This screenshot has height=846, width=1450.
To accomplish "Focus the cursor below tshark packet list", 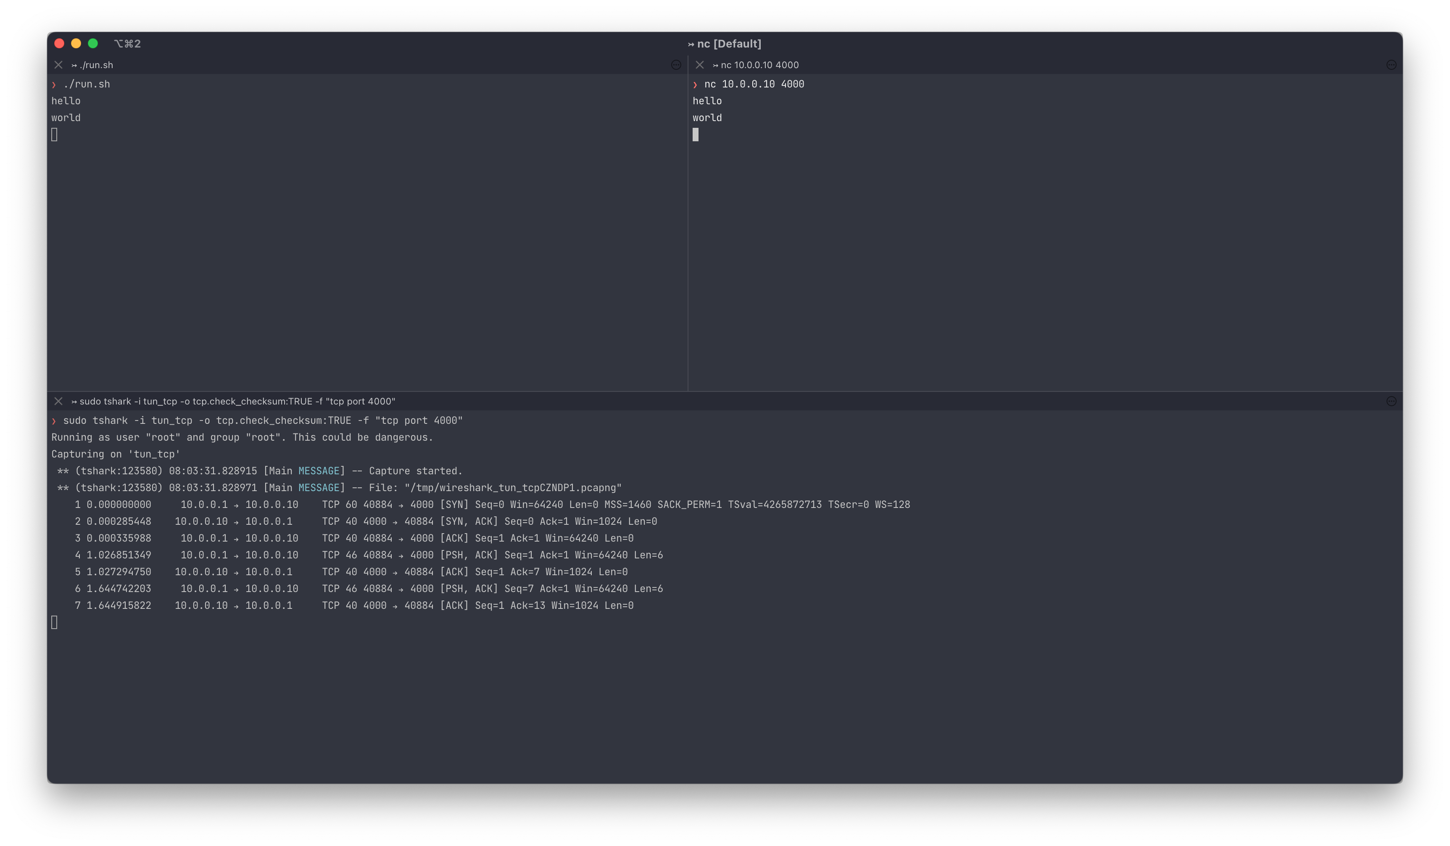I will (54, 622).
